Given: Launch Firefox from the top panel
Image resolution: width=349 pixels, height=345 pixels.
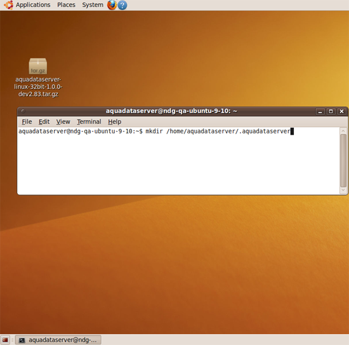Looking at the screenshot, I should (x=112, y=5).
